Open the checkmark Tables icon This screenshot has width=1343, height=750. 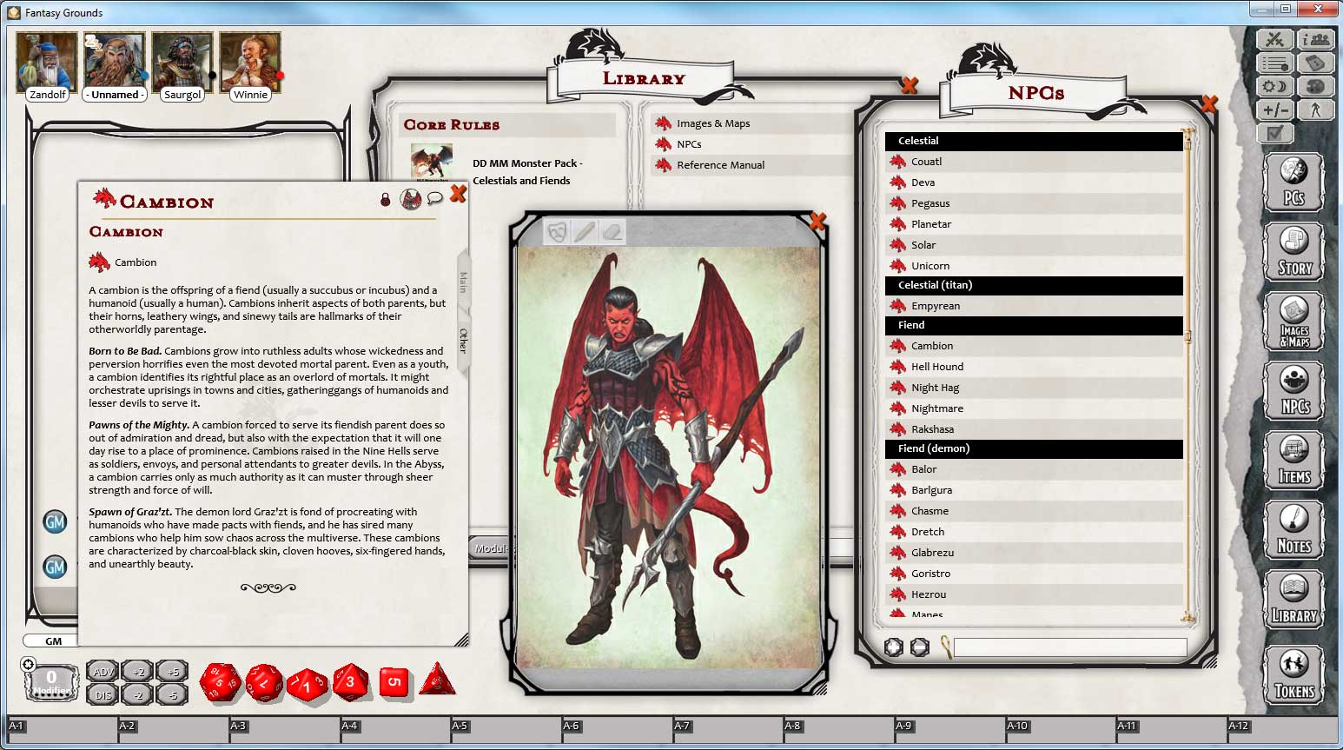pyautogui.click(x=1274, y=134)
